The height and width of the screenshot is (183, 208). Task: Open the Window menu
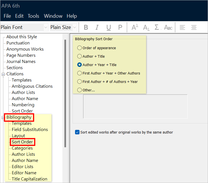53,16
